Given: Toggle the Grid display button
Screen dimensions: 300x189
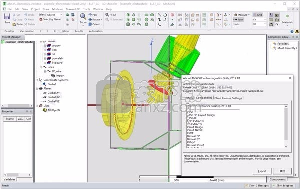Looking at the screenshot, I should pos(257,15).
